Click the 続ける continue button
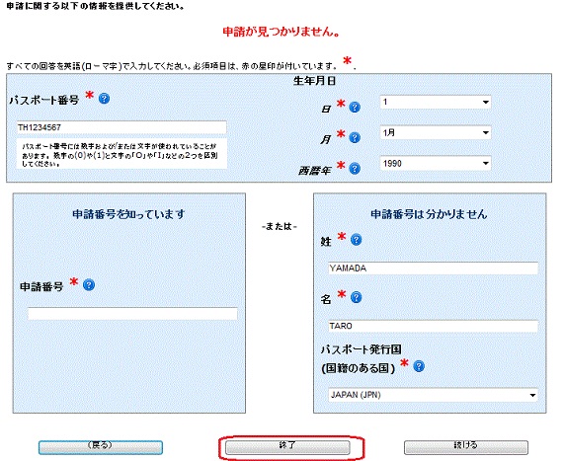Image resolution: width=563 pixels, height=461 pixels. pyautogui.click(x=465, y=447)
